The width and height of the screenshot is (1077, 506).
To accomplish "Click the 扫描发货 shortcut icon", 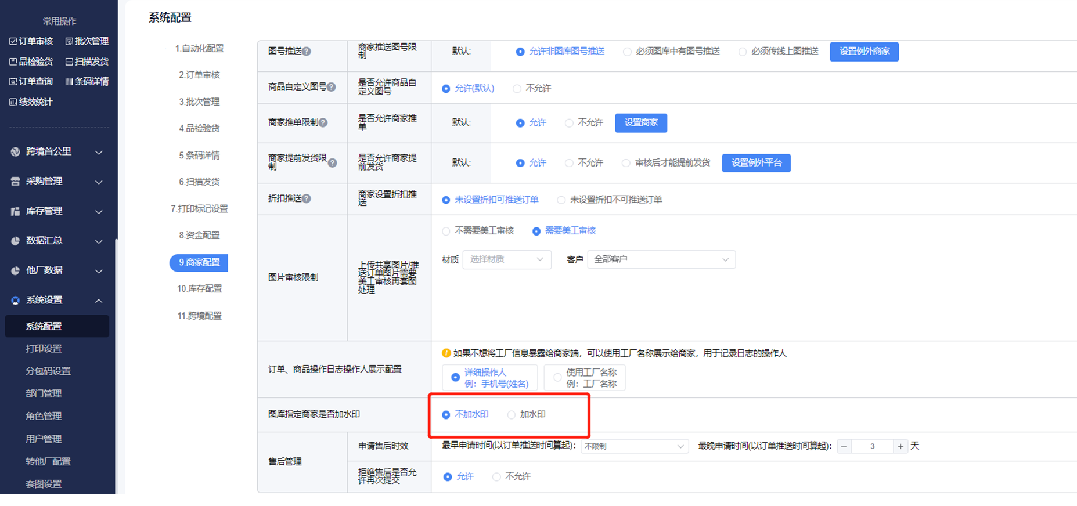I will pos(69,62).
